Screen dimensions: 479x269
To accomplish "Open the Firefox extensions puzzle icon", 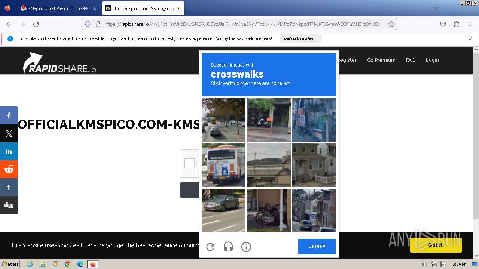I will click(457, 24).
